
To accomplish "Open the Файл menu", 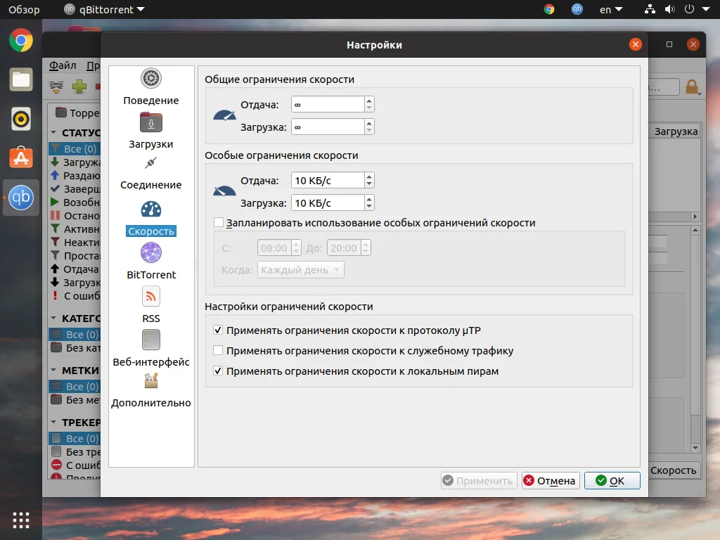I will pos(63,65).
